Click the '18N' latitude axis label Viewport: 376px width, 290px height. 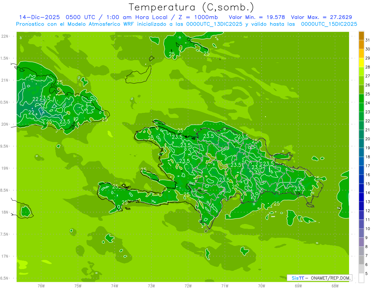(5, 212)
